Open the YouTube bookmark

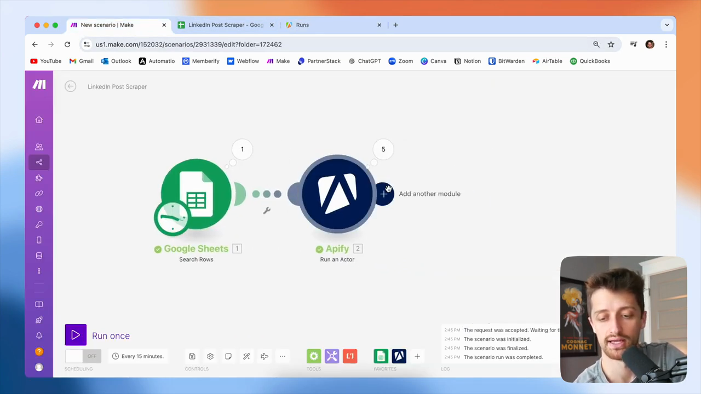pyautogui.click(x=46, y=61)
